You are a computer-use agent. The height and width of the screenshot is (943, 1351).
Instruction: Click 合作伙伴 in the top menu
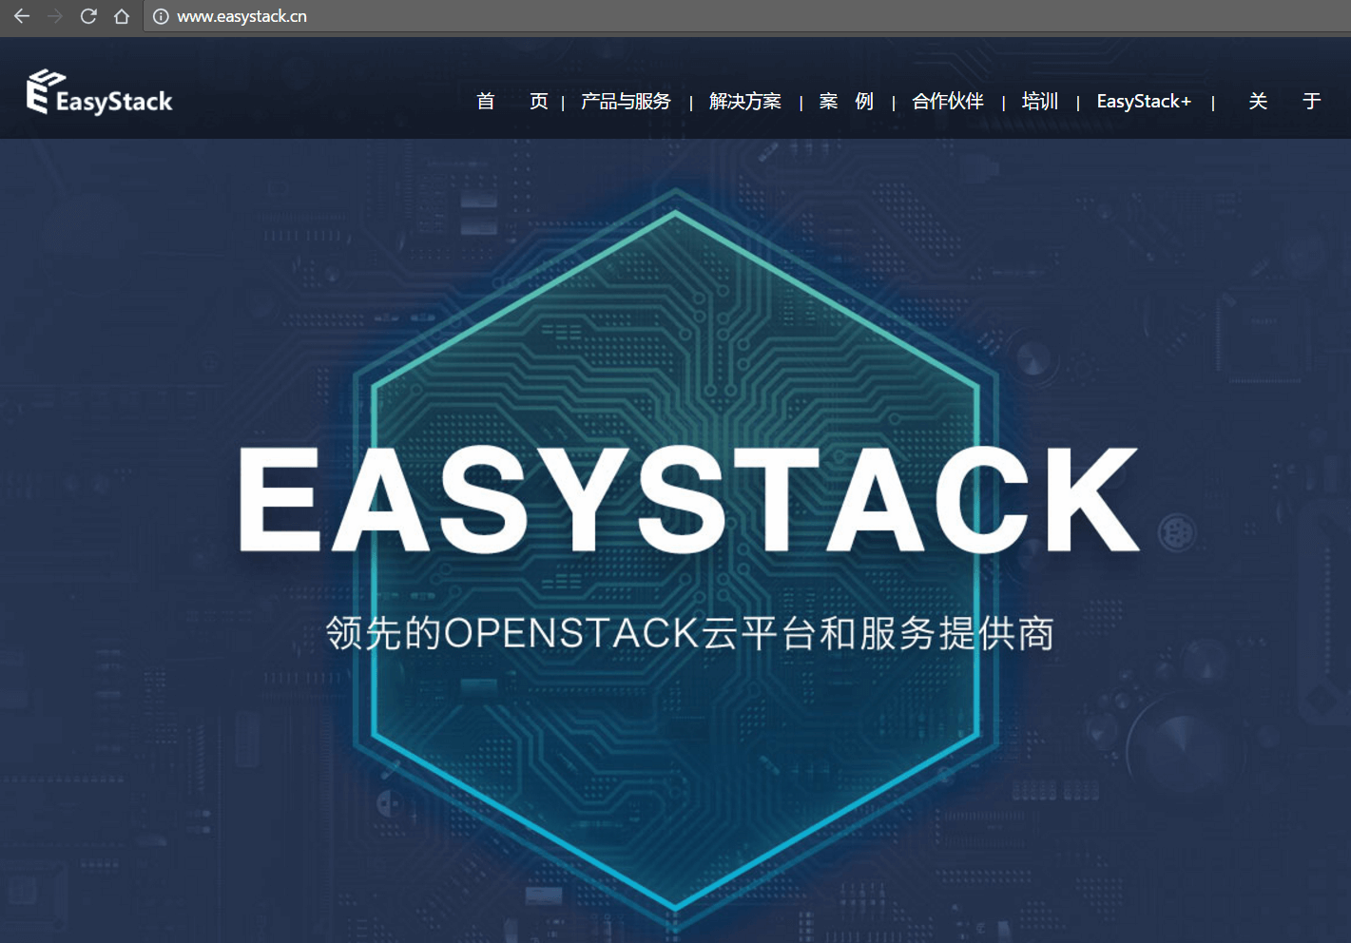click(x=947, y=101)
